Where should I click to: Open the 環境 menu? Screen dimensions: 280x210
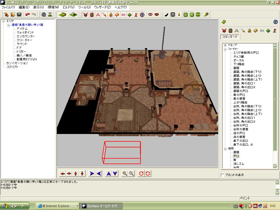tap(53, 7)
